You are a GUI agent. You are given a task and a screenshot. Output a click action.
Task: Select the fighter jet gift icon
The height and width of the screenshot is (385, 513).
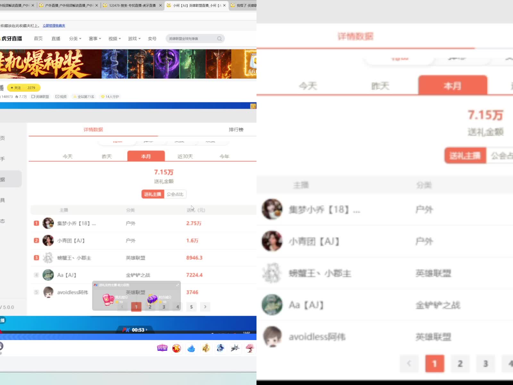point(235,348)
